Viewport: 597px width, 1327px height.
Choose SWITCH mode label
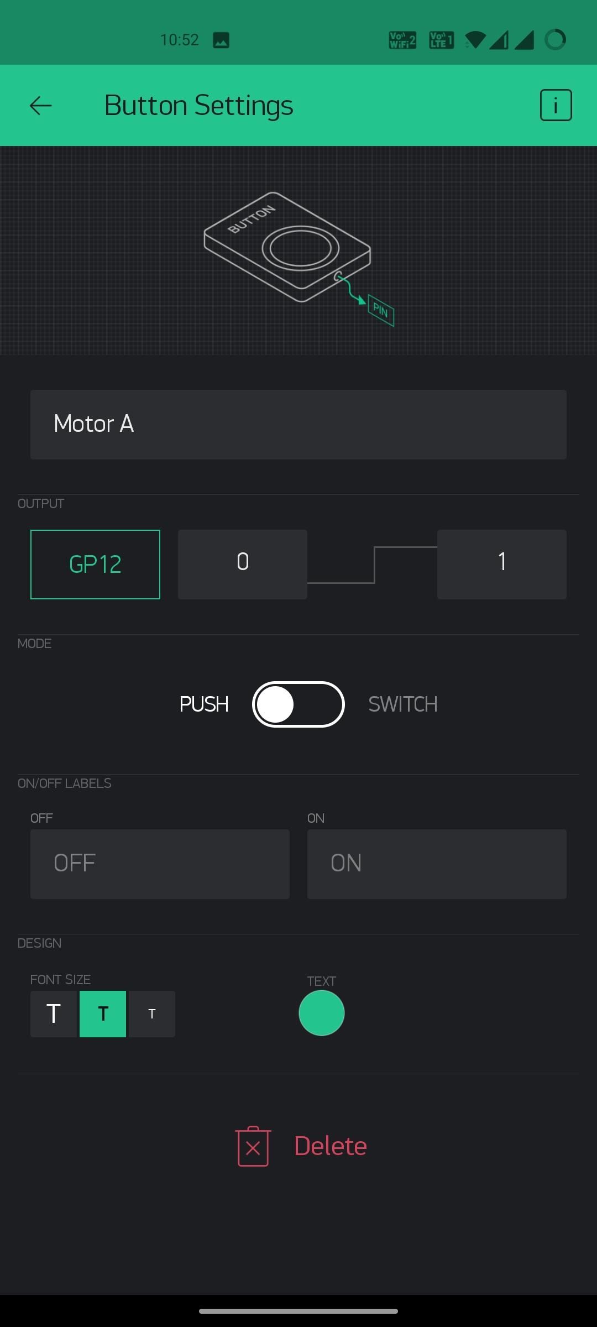(403, 704)
